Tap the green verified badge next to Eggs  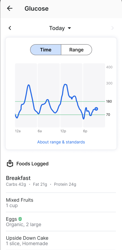(20, 219)
